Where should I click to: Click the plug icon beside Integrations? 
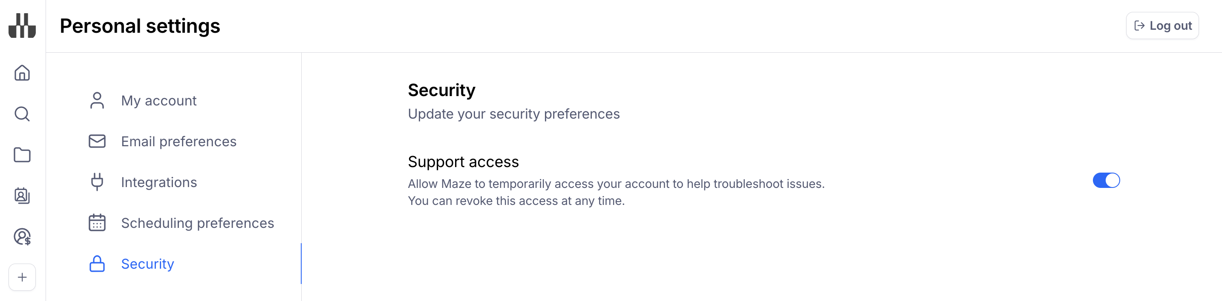coord(97,182)
